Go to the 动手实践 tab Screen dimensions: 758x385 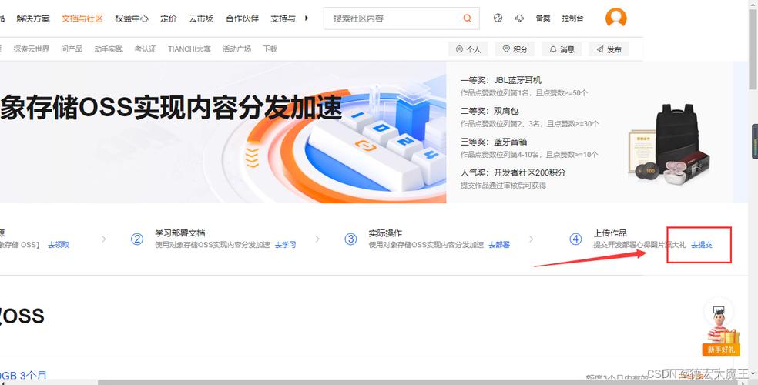coord(109,49)
